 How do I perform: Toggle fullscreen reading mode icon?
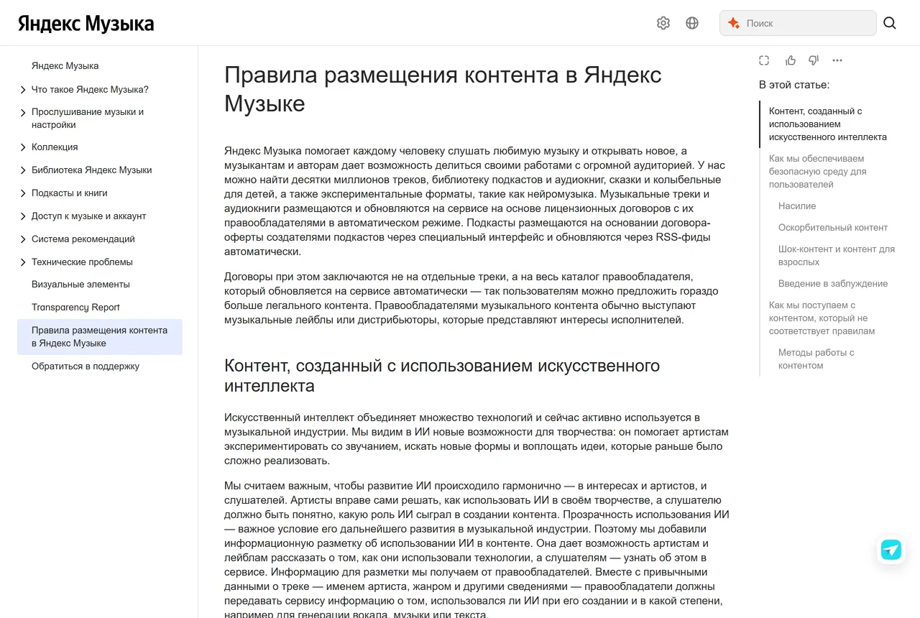pyautogui.click(x=764, y=60)
